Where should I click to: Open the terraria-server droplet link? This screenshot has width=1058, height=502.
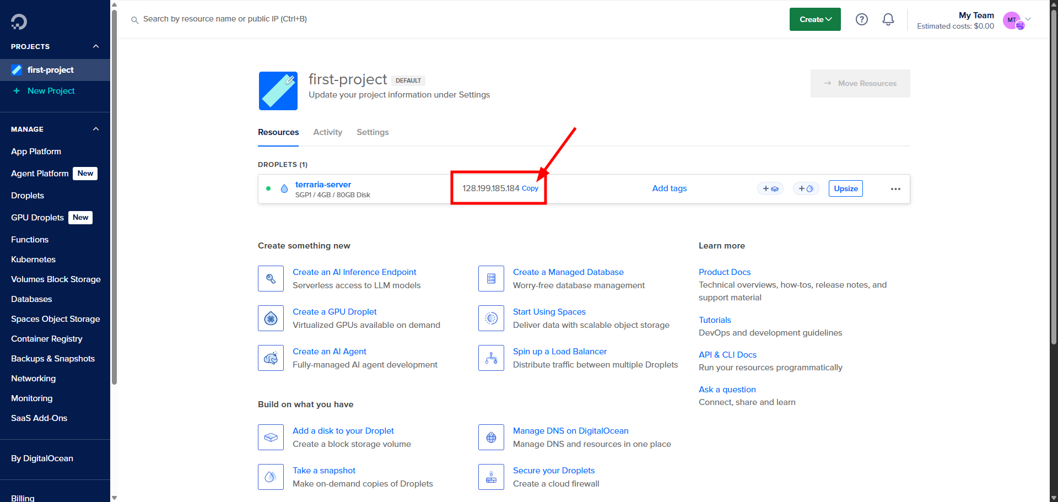click(323, 184)
